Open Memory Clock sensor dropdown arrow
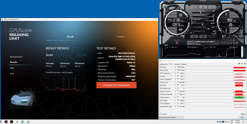Image resolution: width=247 pixels, height=124 pixels. [x=175, y=70]
